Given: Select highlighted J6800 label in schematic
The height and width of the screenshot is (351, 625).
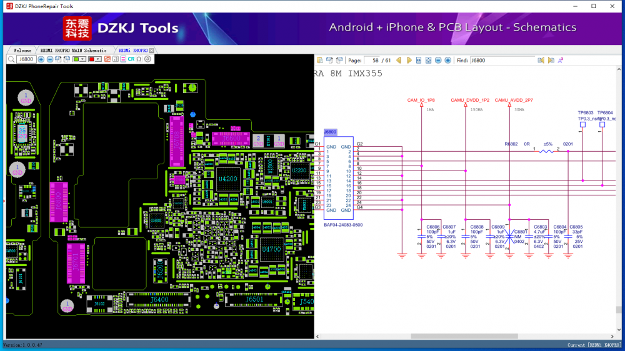Looking at the screenshot, I should tap(330, 132).
